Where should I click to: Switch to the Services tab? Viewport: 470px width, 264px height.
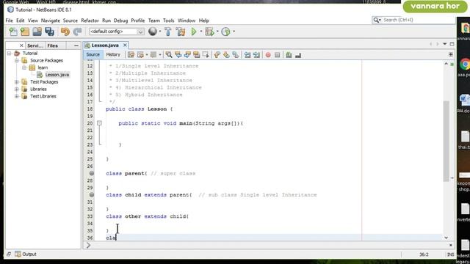[35, 45]
